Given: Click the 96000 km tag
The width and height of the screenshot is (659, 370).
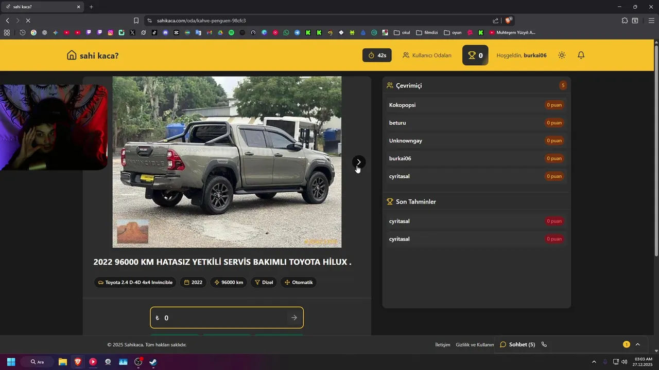Looking at the screenshot, I should 229,282.
